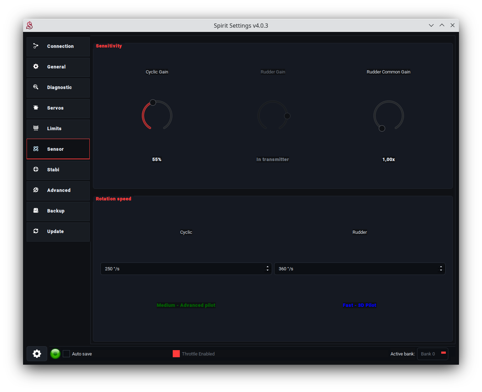The height and width of the screenshot is (392, 482).
Task: Toggle the red Throttle Enabled indicator
Action: [176, 354]
